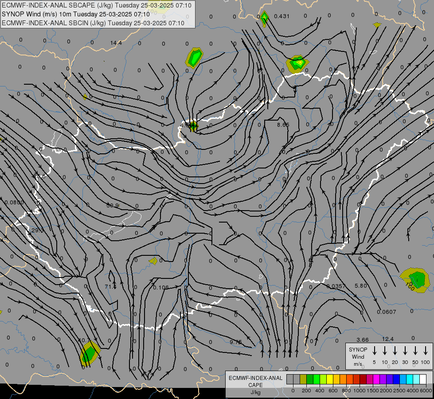Click the wind arrow above the 10 m/s label
434x399 pixels.
[x=384, y=351]
